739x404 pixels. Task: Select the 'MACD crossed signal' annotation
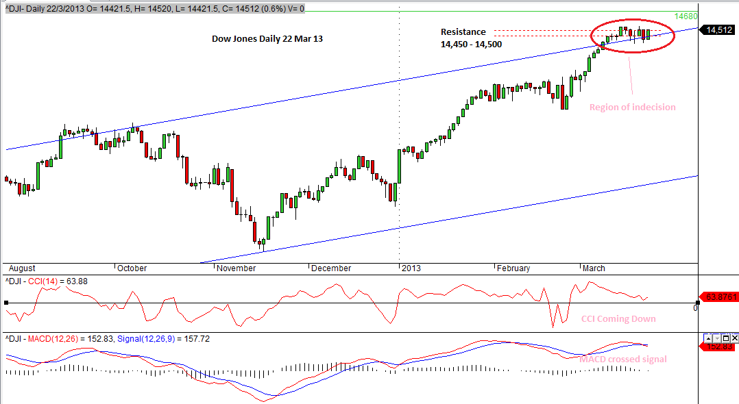point(622,359)
